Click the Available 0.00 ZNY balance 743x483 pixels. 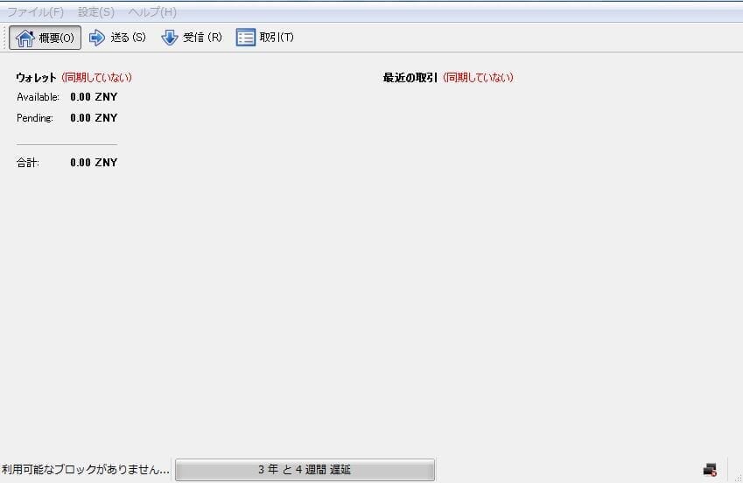coord(94,97)
